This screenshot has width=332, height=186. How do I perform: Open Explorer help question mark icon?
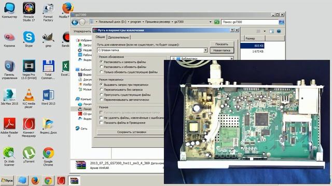(279, 31)
